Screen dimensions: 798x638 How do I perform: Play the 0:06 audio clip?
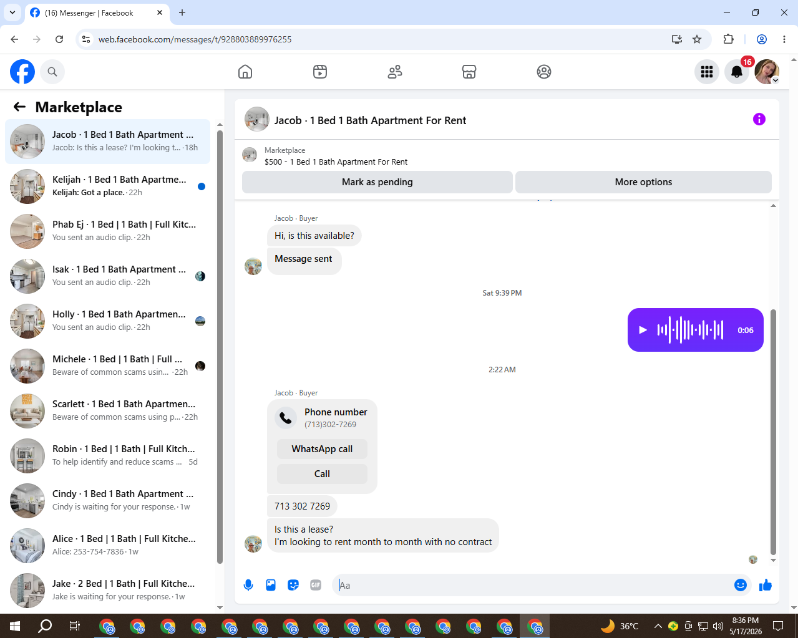coord(643,330)
